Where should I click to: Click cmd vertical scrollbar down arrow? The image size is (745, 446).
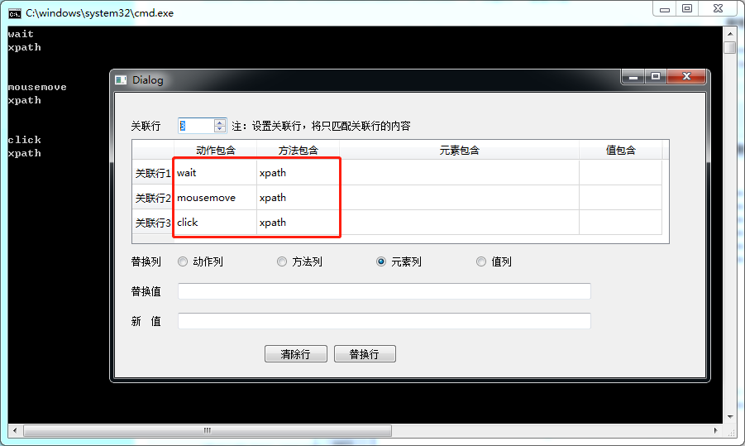730,417
